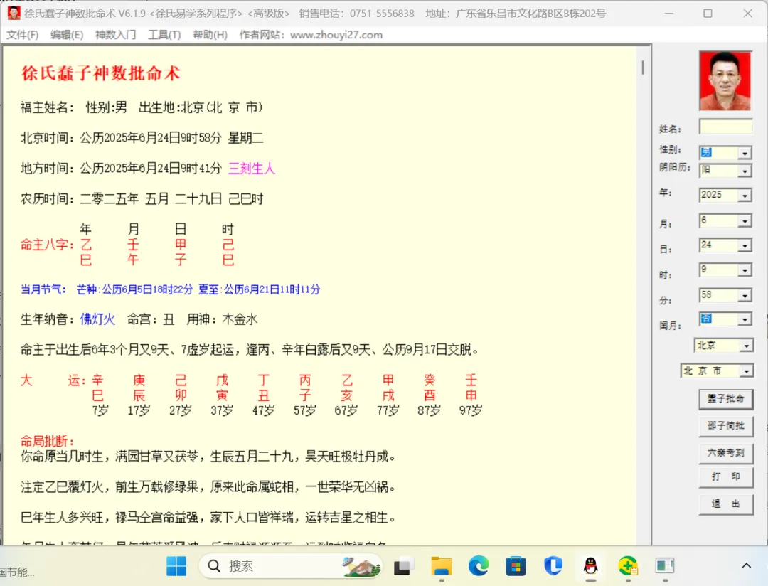
Task: Expand the 北京 province dropdown
Action: [x=746, y=346]
